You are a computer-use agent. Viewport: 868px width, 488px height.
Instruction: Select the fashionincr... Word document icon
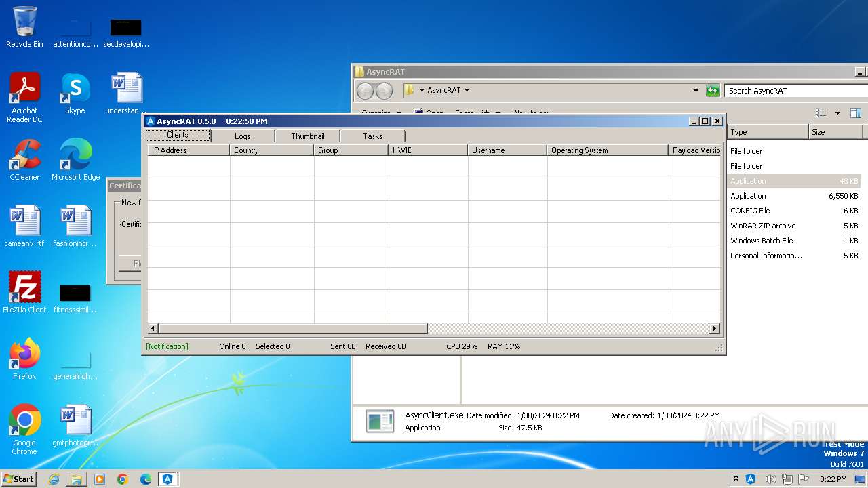pos(75,226)
